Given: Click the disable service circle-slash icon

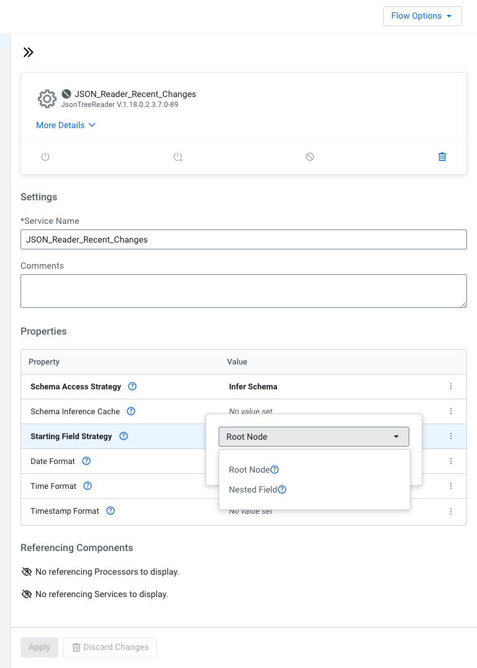Looking at the screenshot, I should pyautogui.click(x=310, y=157).
